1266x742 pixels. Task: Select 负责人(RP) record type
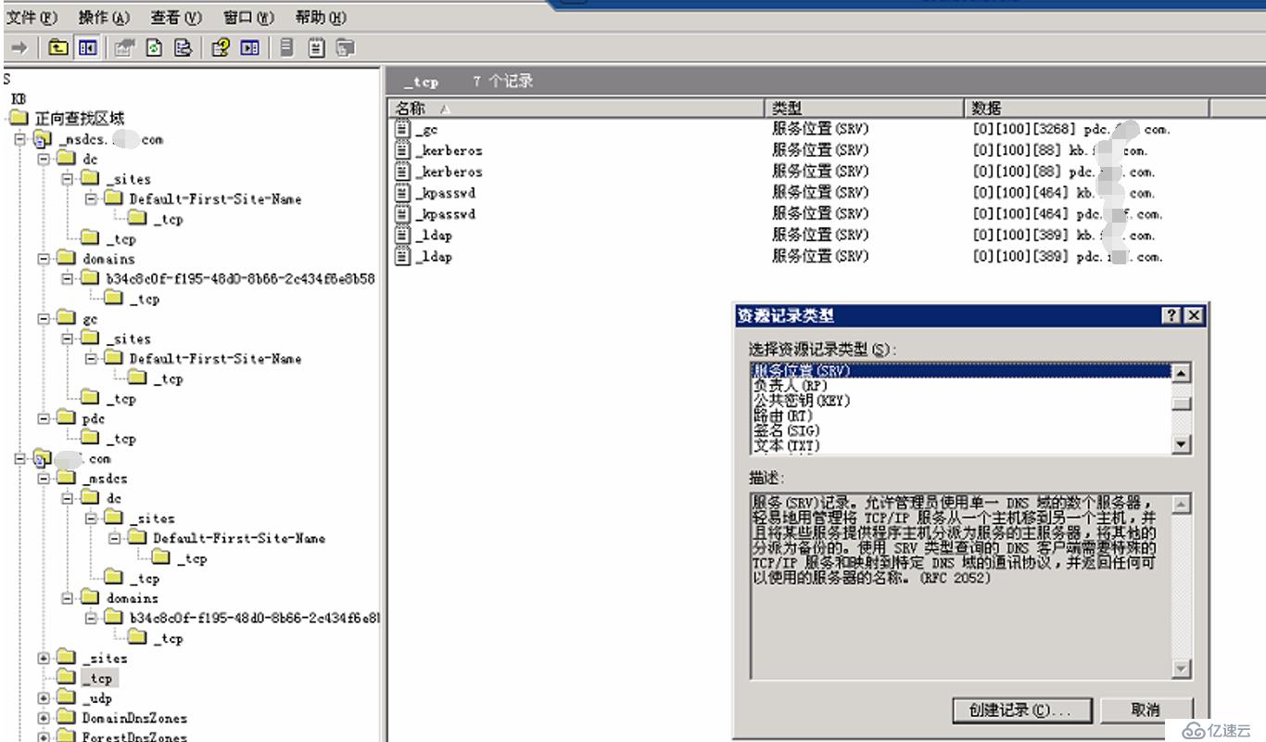789,385
